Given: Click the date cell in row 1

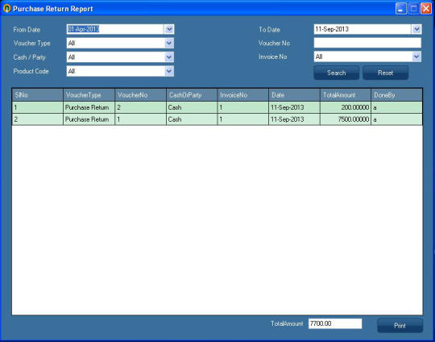Looking at the screenshot, I should 294,107.
